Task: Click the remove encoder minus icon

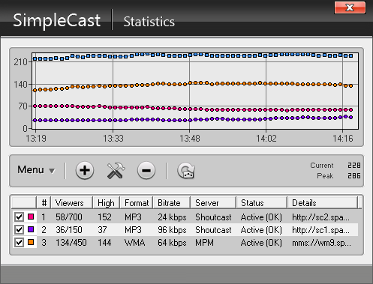Action: point(146,171)
